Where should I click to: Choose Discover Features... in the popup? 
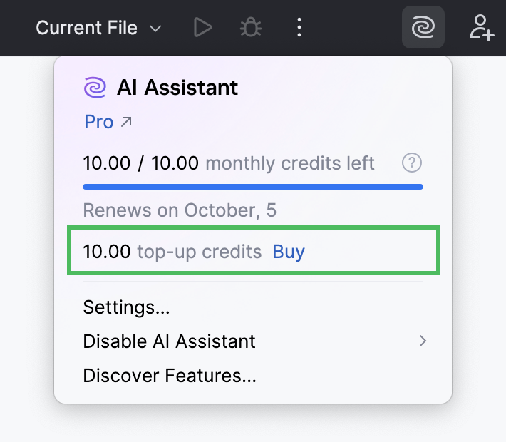coord(169,376)
